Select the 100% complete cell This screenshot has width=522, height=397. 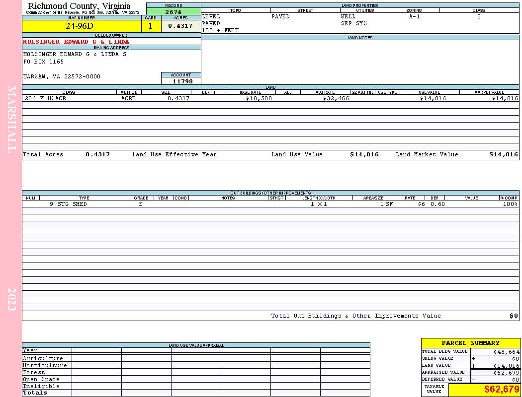tap(510, 204)
